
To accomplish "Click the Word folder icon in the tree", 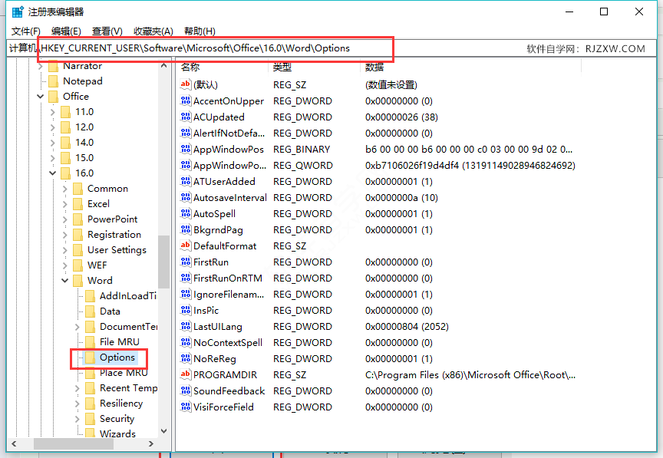I will [77, 280].
